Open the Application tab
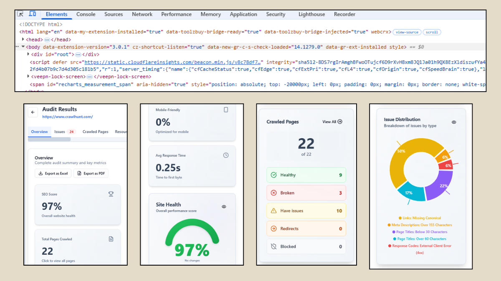The height and width of the screenshot is (281, 501). [x=243, y=14]
